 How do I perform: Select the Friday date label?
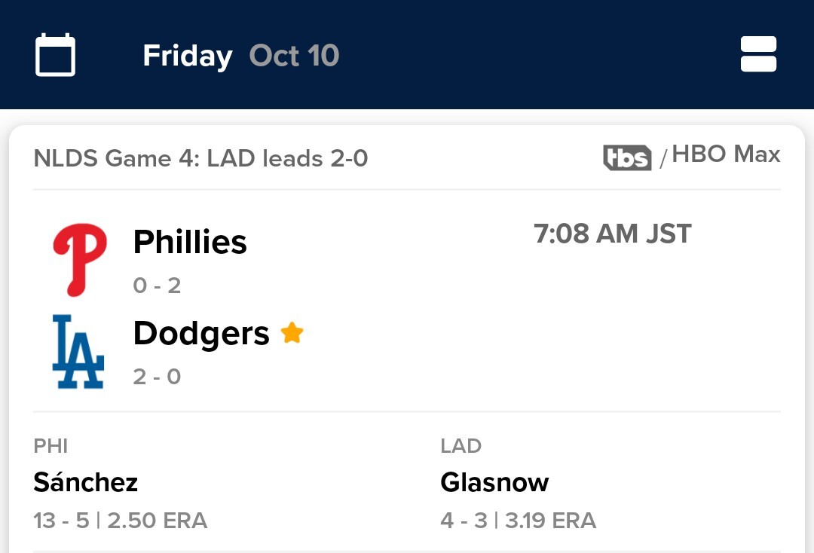(x=188, y=56)
